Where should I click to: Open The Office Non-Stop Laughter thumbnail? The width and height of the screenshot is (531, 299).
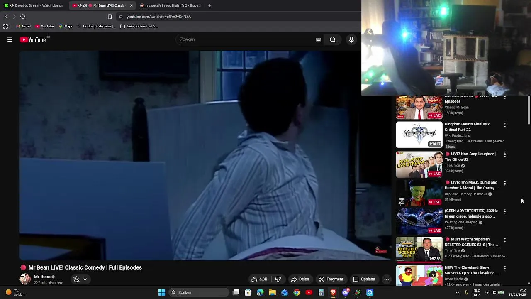[x=419, y=164]
